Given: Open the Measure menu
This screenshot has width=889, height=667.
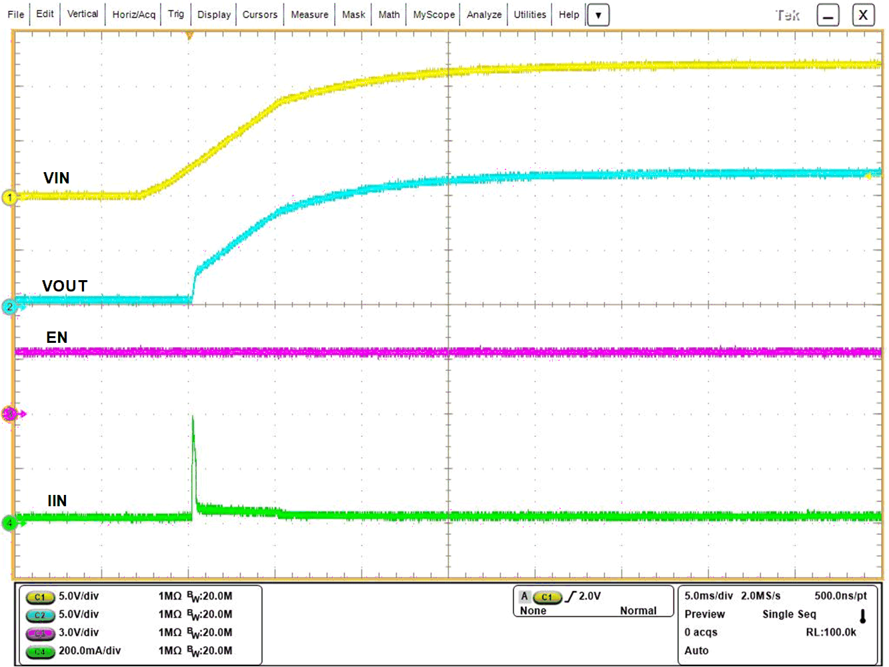Looking at the screenshot, I should click(309, 14).
